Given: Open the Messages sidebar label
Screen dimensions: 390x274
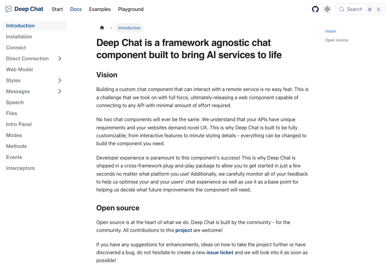Looking at the screenshot, I should click(x=18, y=91).
